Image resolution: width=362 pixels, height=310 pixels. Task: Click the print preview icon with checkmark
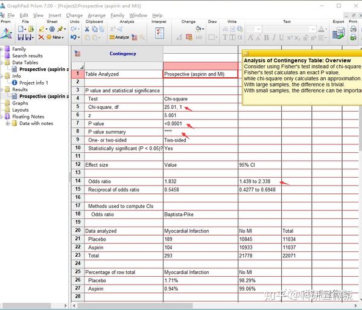pyautogui.click(x=353, y=37)
